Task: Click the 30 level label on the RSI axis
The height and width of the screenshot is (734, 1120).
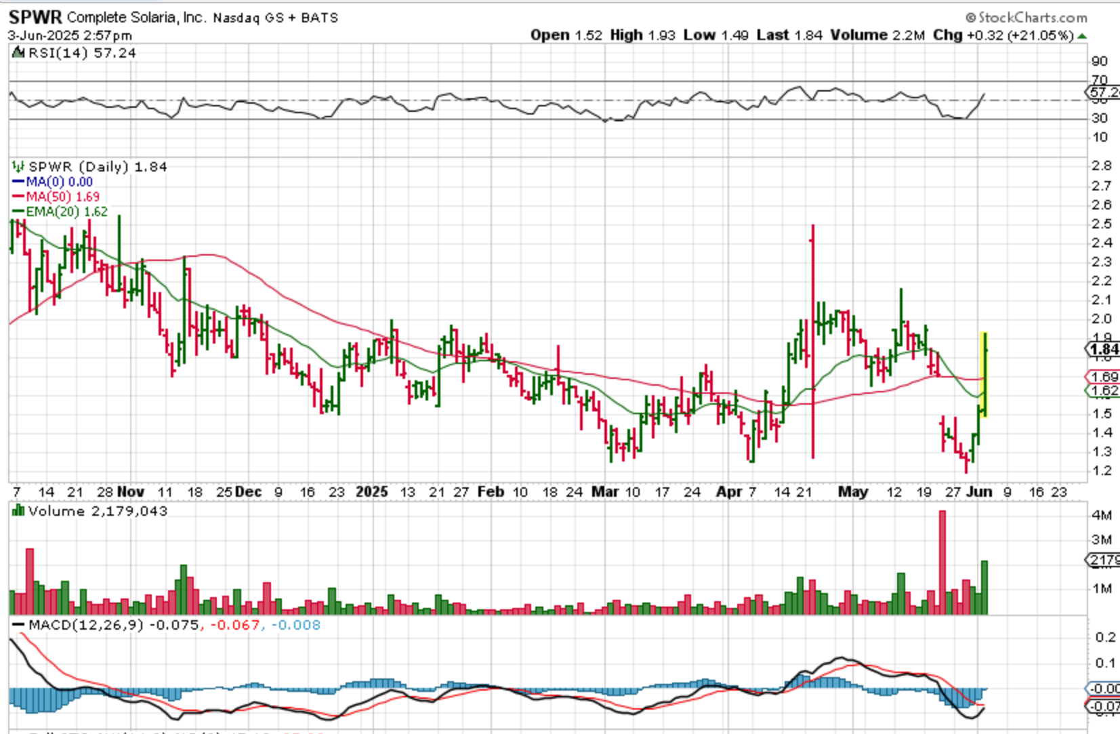Action: [1099, 118]
